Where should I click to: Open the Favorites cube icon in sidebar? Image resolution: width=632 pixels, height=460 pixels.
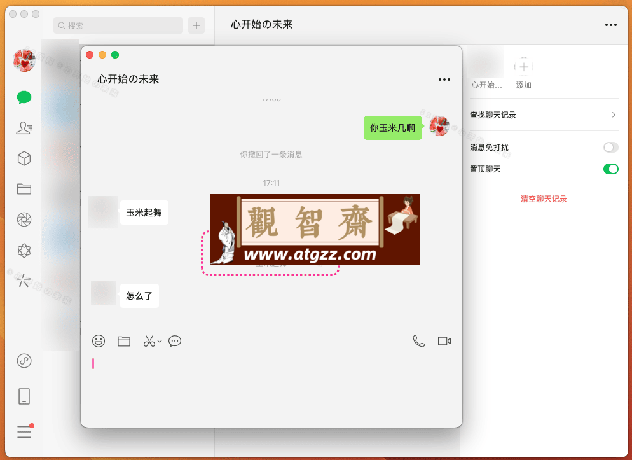tap(24, 158)
